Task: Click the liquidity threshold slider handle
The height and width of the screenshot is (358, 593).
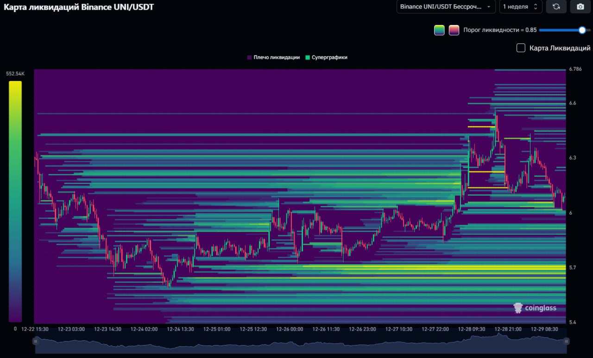Action: click(582, 30)
